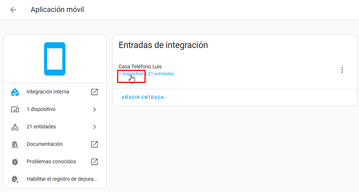The width and height of the screenshot is (359, 192).
Task: Open external link icon for Problemas conocidos
Action: coord(94,162)
